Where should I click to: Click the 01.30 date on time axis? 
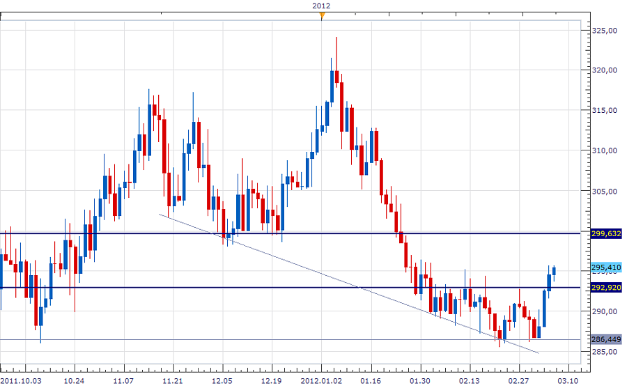(419, 380)
